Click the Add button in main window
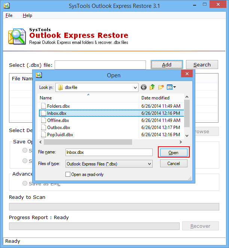229x248 pixels. 167,65
